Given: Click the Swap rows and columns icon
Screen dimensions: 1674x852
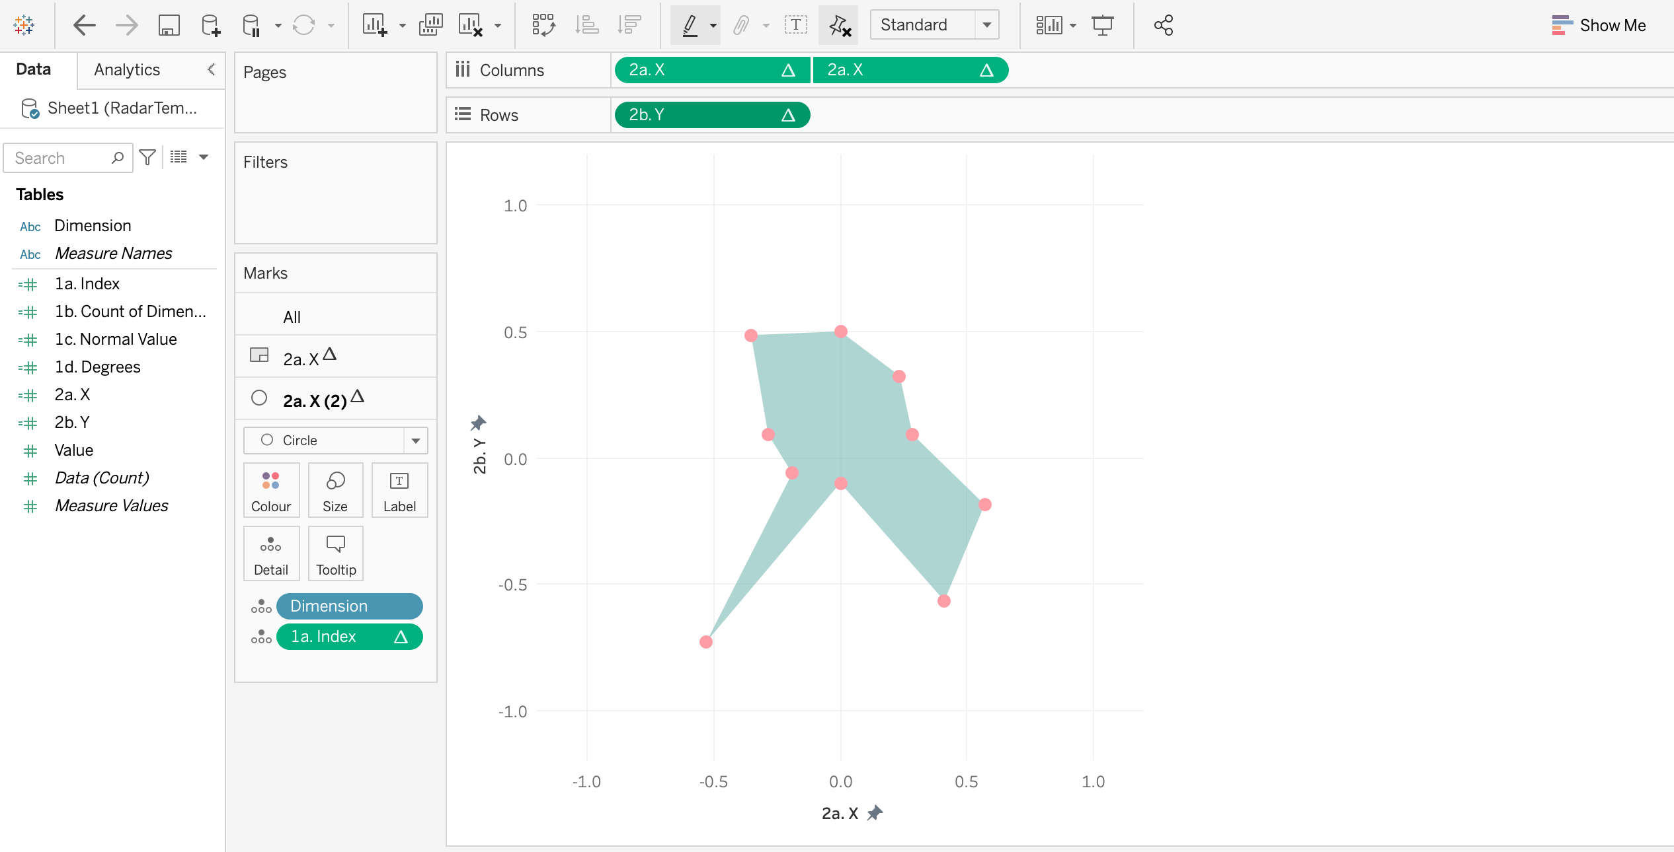Looking at the screenshot, I should coord(543,26).
